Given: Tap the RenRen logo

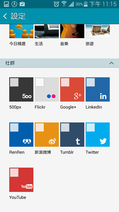Looking at the screenshot, I should point(27,141).
